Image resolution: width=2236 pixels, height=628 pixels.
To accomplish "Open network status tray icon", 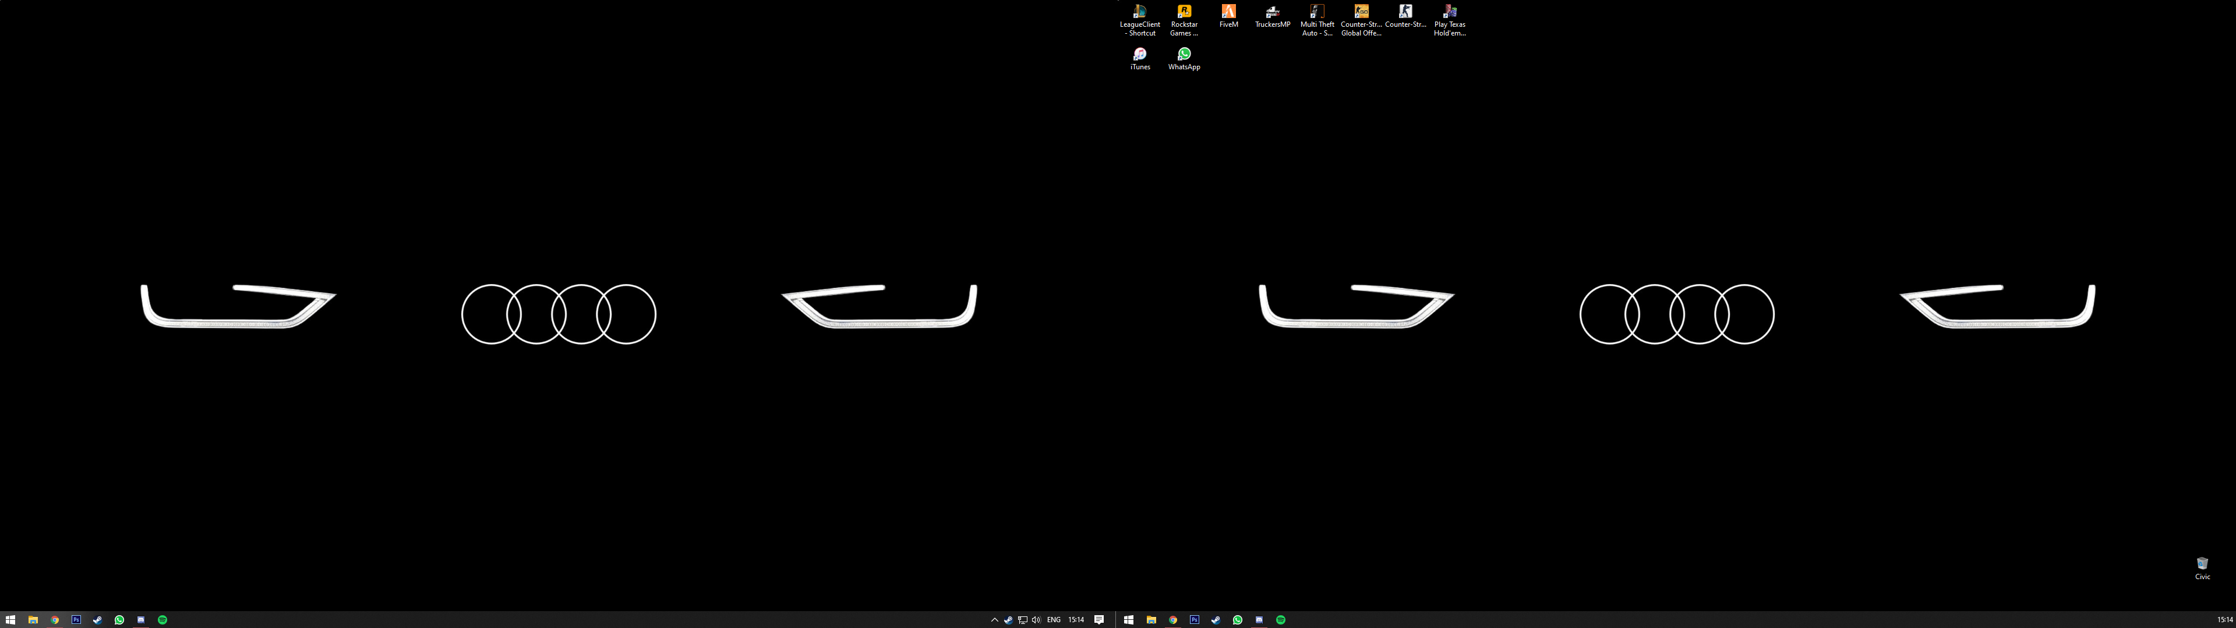I will click(1023, 619).
